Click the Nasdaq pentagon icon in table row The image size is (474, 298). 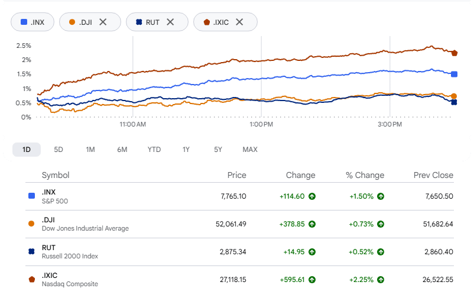[x=32, y=280]
